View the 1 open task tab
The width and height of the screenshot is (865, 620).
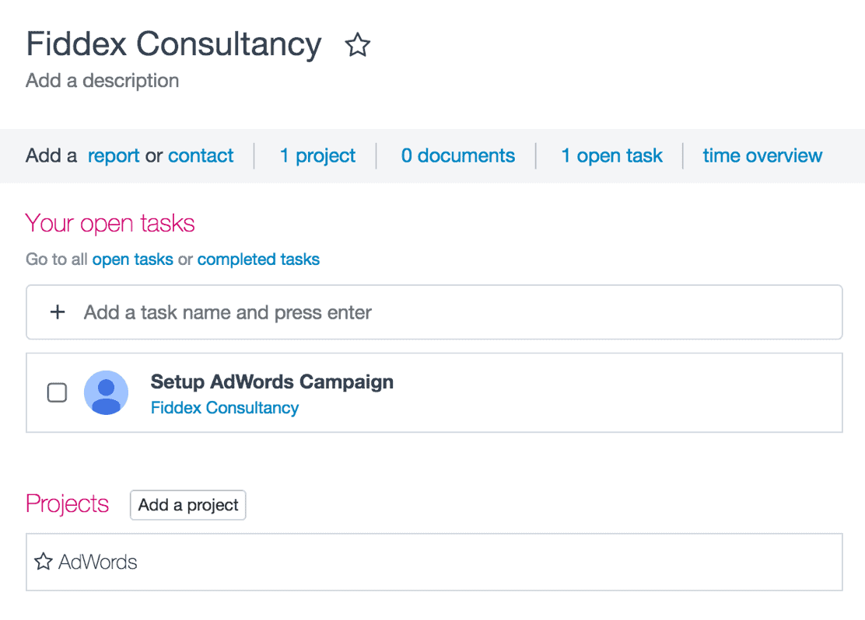(x=611, y=156)
